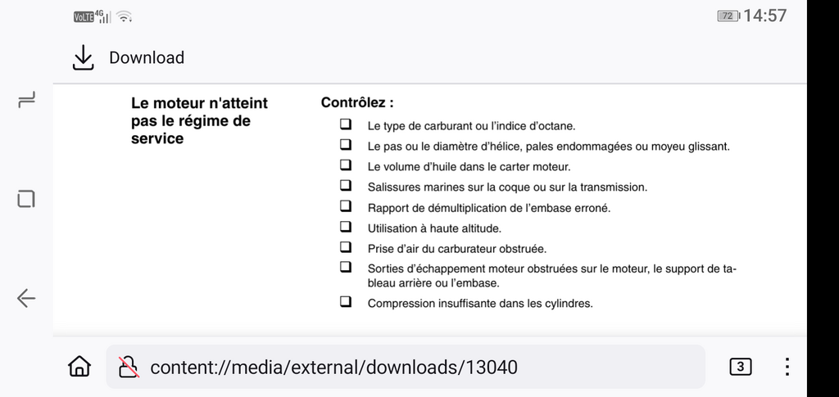Check the box for volume d'huile
The image size is (839, 397).
[x=347, y=165]
